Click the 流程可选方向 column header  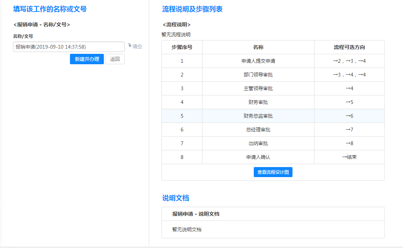point(349,47)
